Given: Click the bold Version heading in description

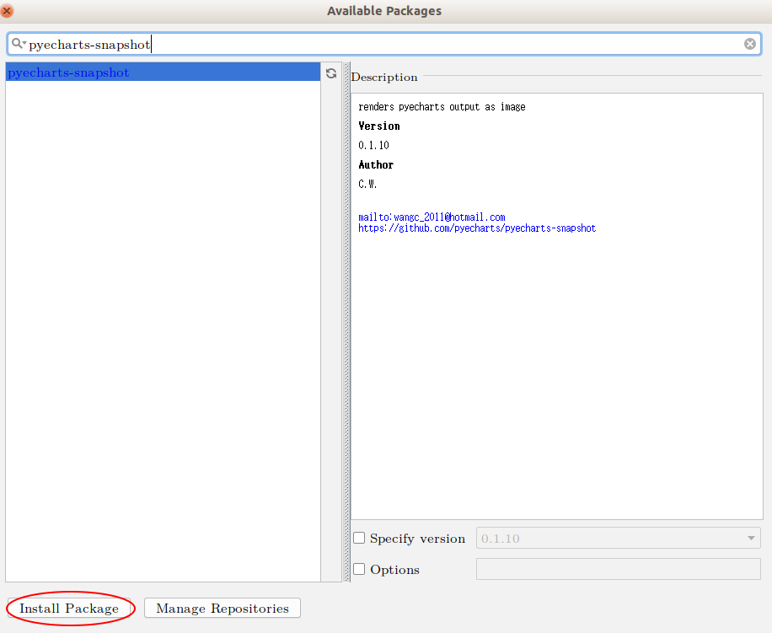Looking at the screenshot, I should [379, 126].
